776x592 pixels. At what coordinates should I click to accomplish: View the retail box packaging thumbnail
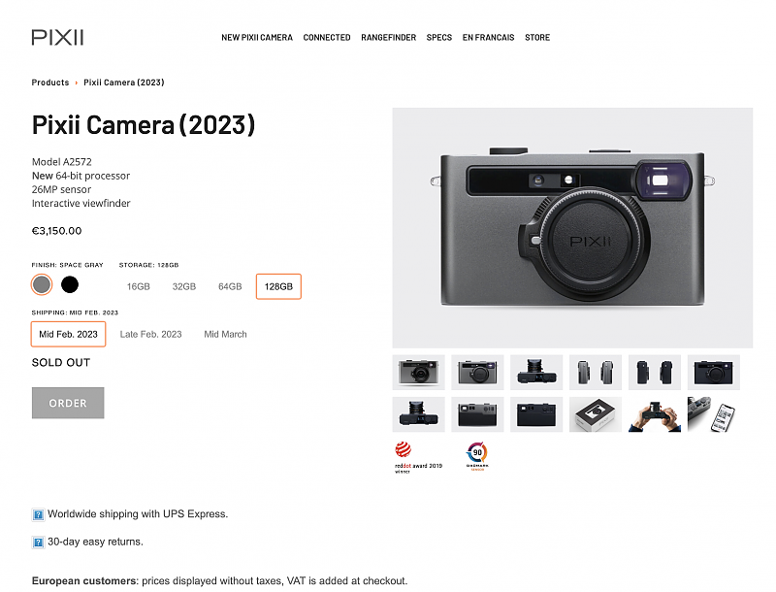point(596,414)
